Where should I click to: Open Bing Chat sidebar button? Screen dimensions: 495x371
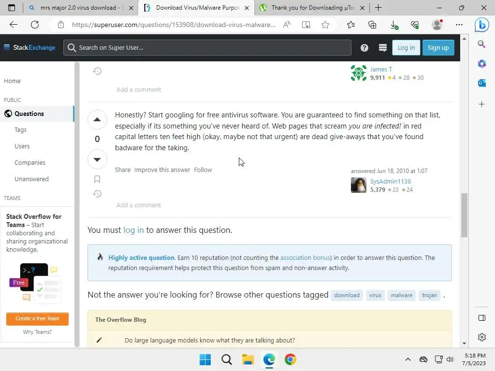481,25
